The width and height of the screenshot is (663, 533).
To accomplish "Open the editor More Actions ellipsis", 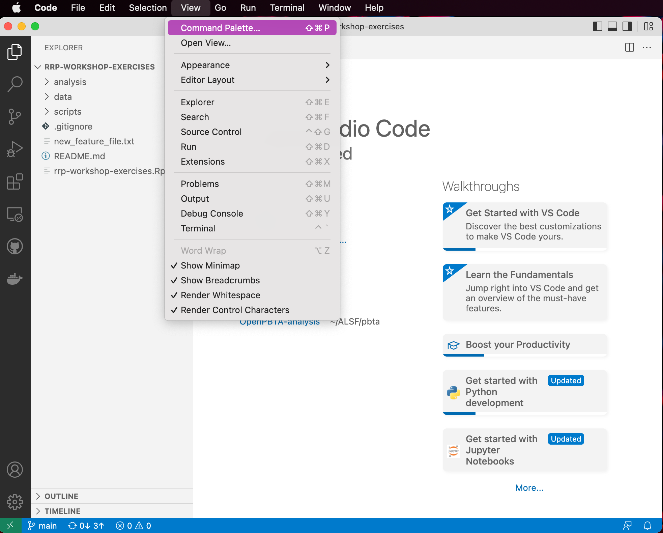I will click(x=647, y=48).
